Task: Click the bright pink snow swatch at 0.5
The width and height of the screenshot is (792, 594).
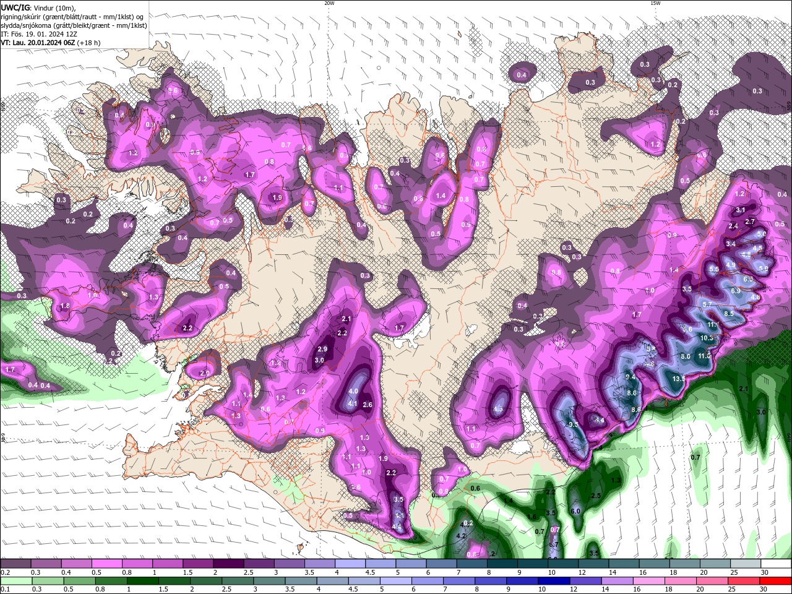Action: tap(106, 564)
